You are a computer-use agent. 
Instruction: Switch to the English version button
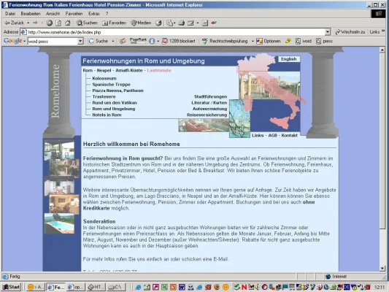tap(289, 59)
